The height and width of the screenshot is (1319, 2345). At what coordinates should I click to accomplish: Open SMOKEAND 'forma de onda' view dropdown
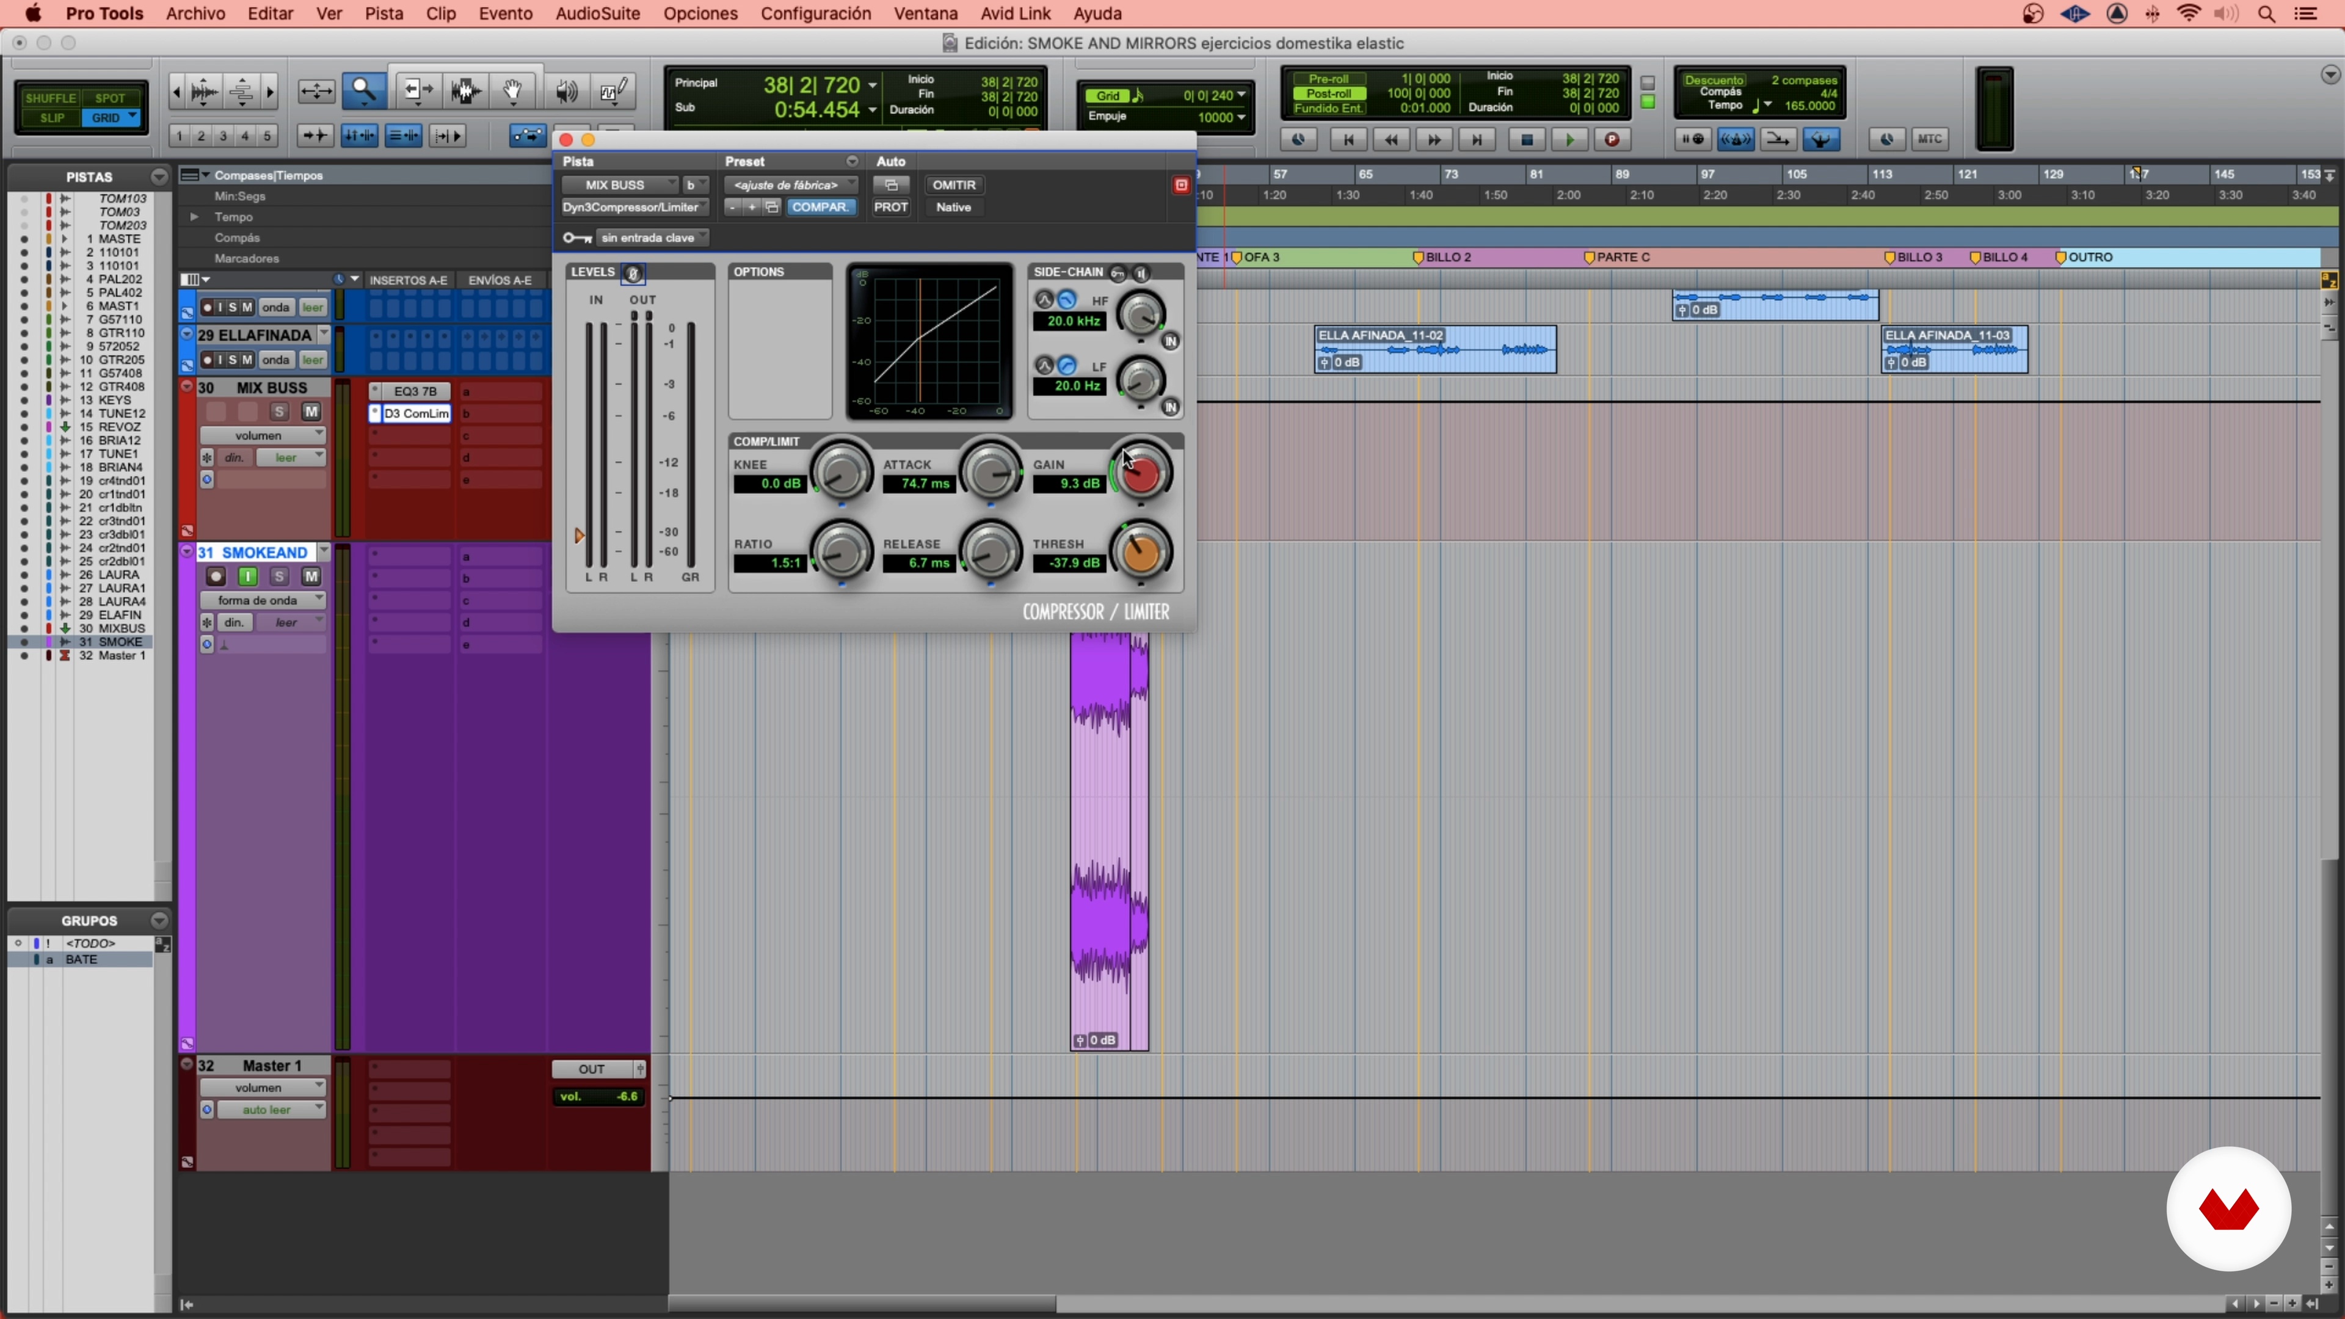(x=263, y=600)
